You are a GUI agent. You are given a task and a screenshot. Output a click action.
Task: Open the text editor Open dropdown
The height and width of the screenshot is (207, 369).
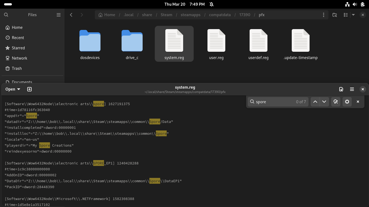point(13,89)
